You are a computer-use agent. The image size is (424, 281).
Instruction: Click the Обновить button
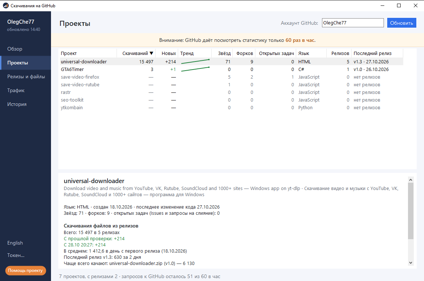[x=401, y=23]
